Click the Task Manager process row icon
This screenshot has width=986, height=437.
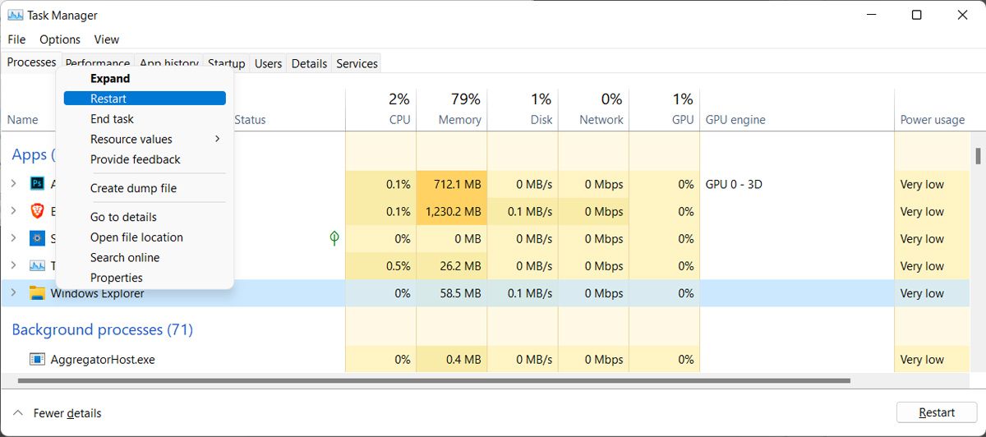point(37,265)
